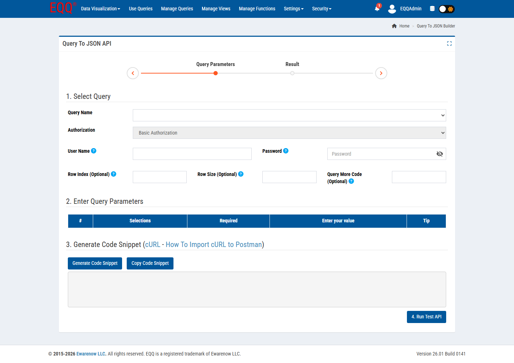Image resolution: width=514 pixels, height=363 pixels.
Task: Open the Security menu
Action: (x=321, y=9)
